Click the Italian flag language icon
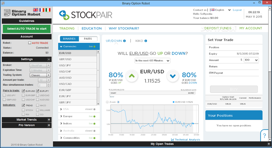 coord(48,10)
